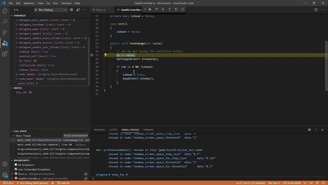Screen dimensions: 328x185
Task: Close the bottom panel
Action: [x=322, y=130]
